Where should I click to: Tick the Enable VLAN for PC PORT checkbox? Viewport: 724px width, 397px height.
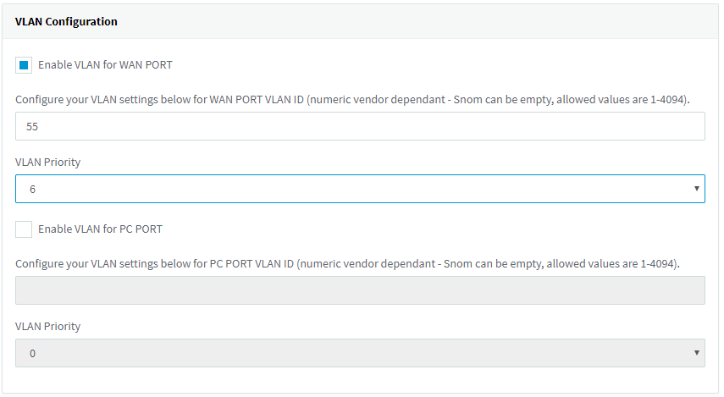pos(24,229)
